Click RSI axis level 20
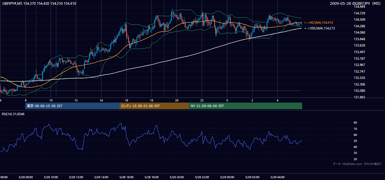385x180 pixels. (355, 159)
